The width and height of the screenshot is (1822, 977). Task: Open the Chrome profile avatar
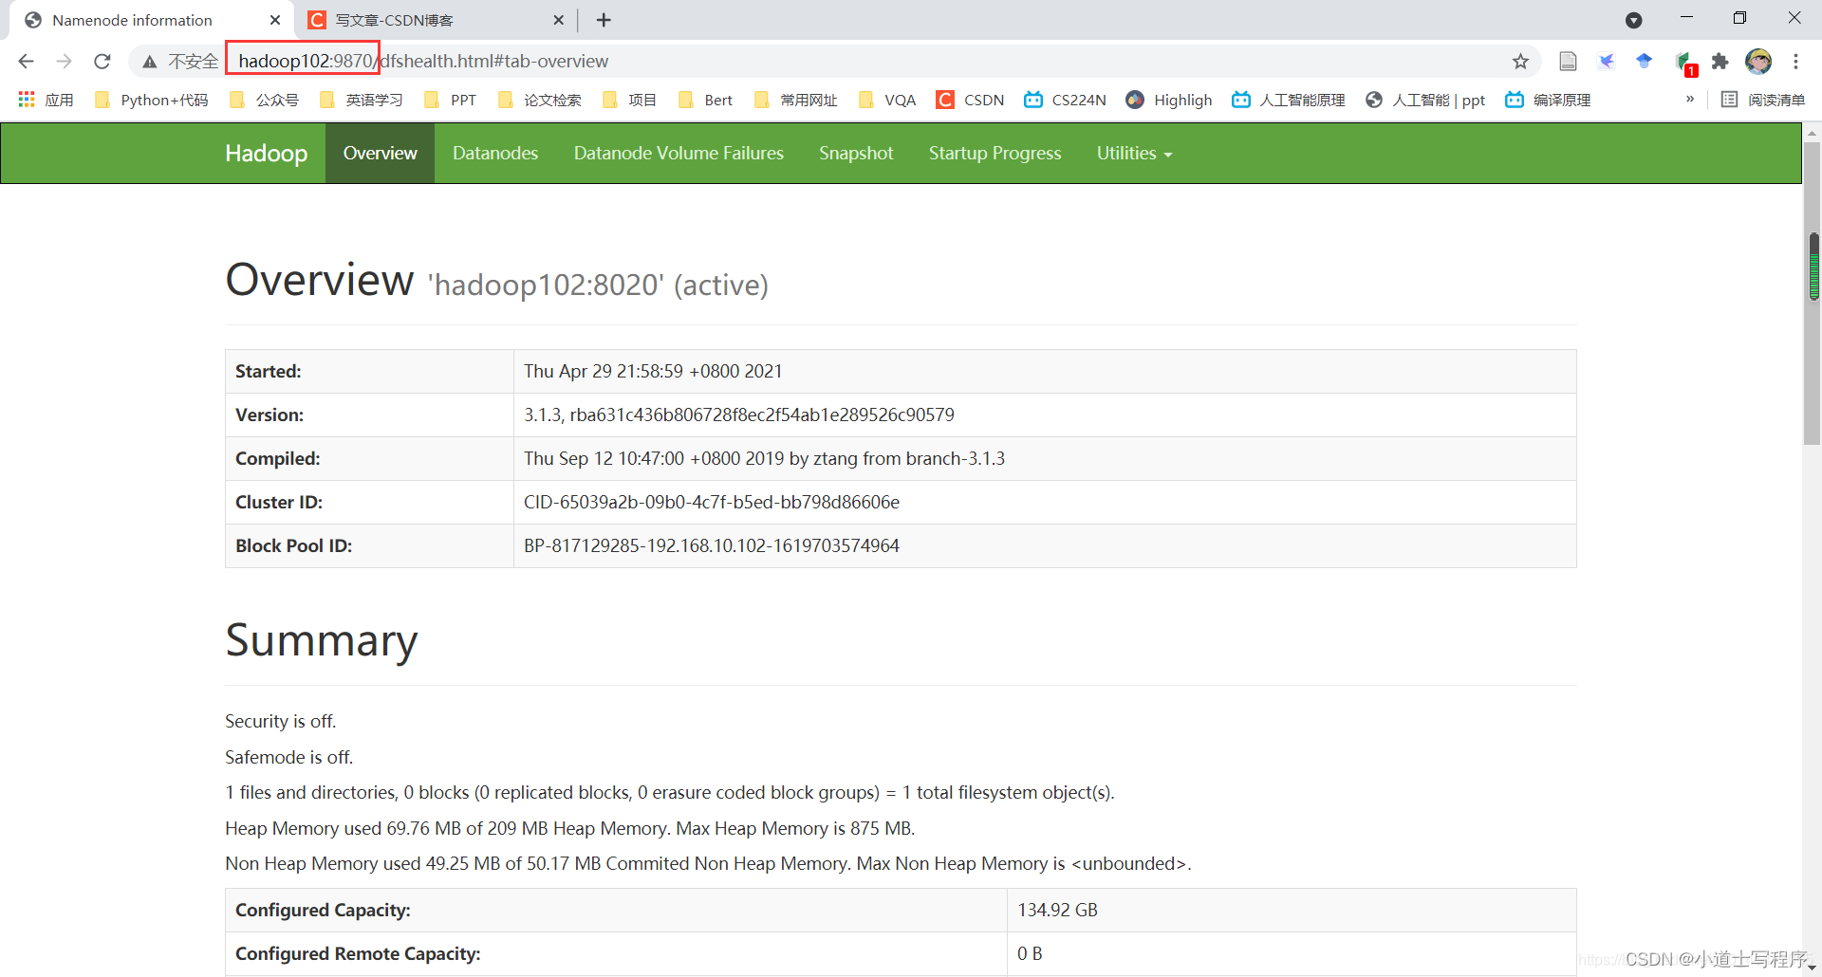point(1758,62)
